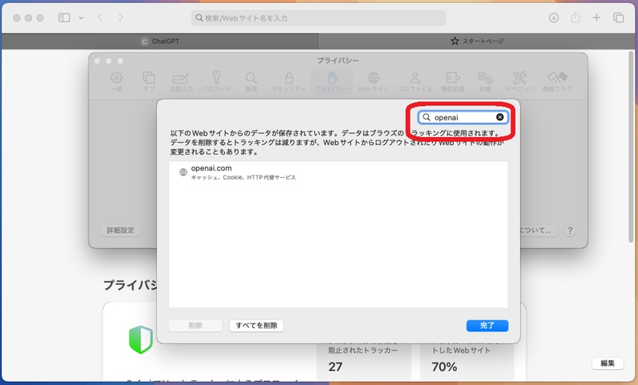
Task: Show tab overview icon
Action: [619, 18]
